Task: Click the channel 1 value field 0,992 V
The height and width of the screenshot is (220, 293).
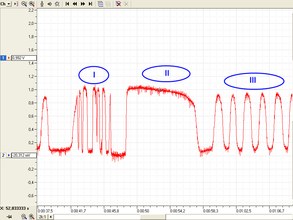Action: 24,58
